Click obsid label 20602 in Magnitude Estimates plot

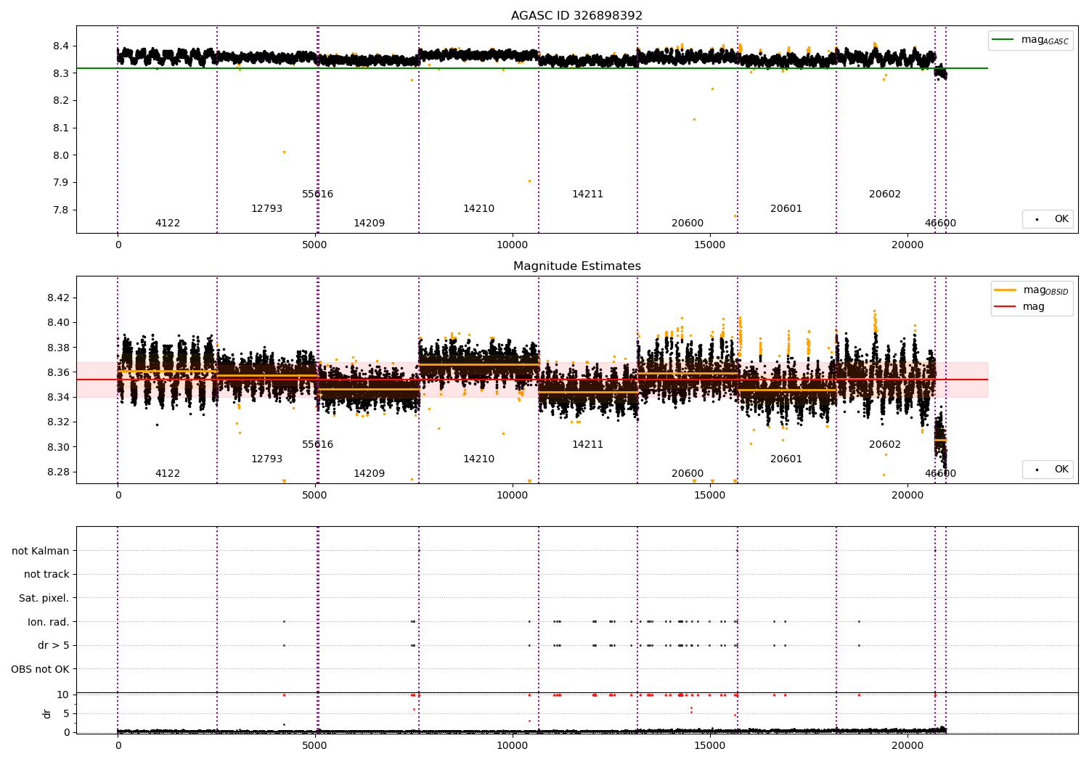[885, 444]
